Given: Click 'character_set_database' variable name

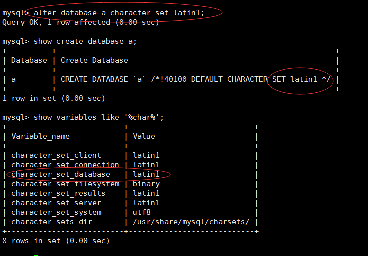Looking at the screenshot, I should [61, 174].
